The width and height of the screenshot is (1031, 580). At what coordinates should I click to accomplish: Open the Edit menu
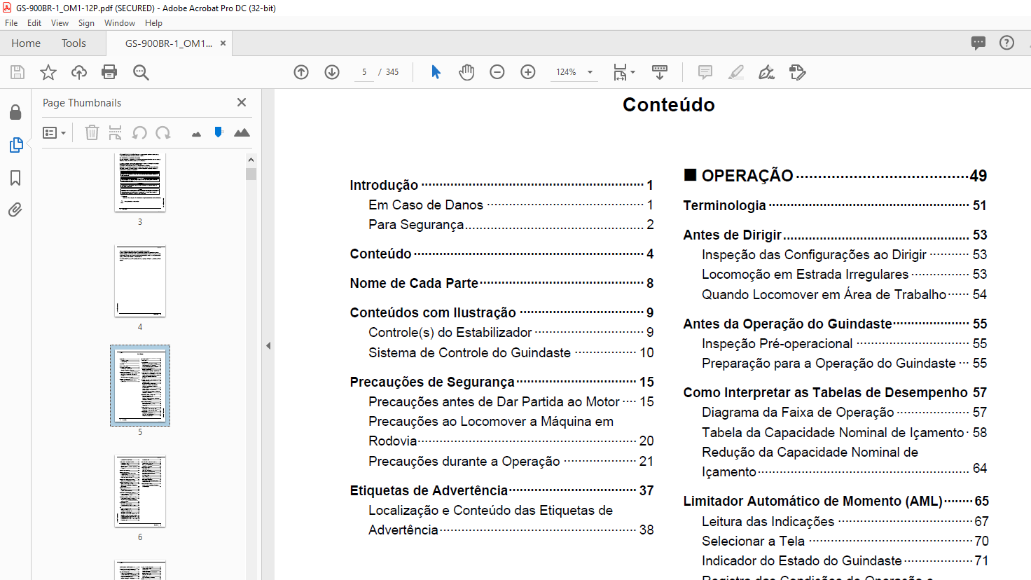pos(34,23)
